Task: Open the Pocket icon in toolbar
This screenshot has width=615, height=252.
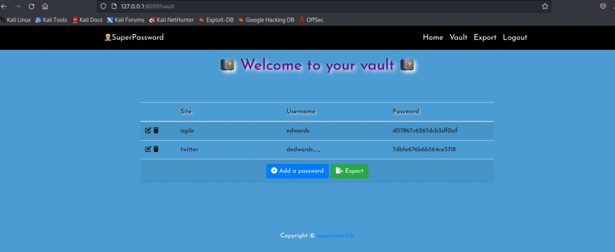Action: [x=602, y=6]
